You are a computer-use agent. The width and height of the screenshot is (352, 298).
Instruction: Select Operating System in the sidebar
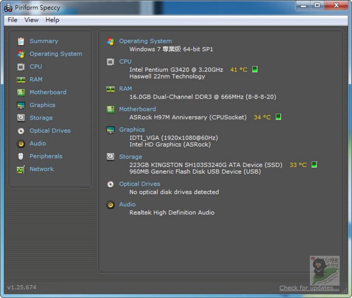56,54
